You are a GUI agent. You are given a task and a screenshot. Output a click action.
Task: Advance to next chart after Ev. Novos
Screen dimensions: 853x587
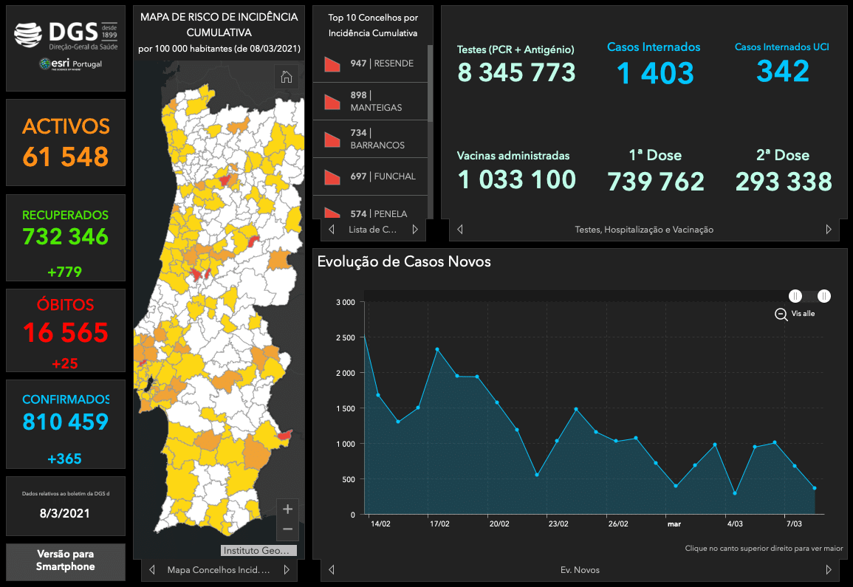click(828, 570)
